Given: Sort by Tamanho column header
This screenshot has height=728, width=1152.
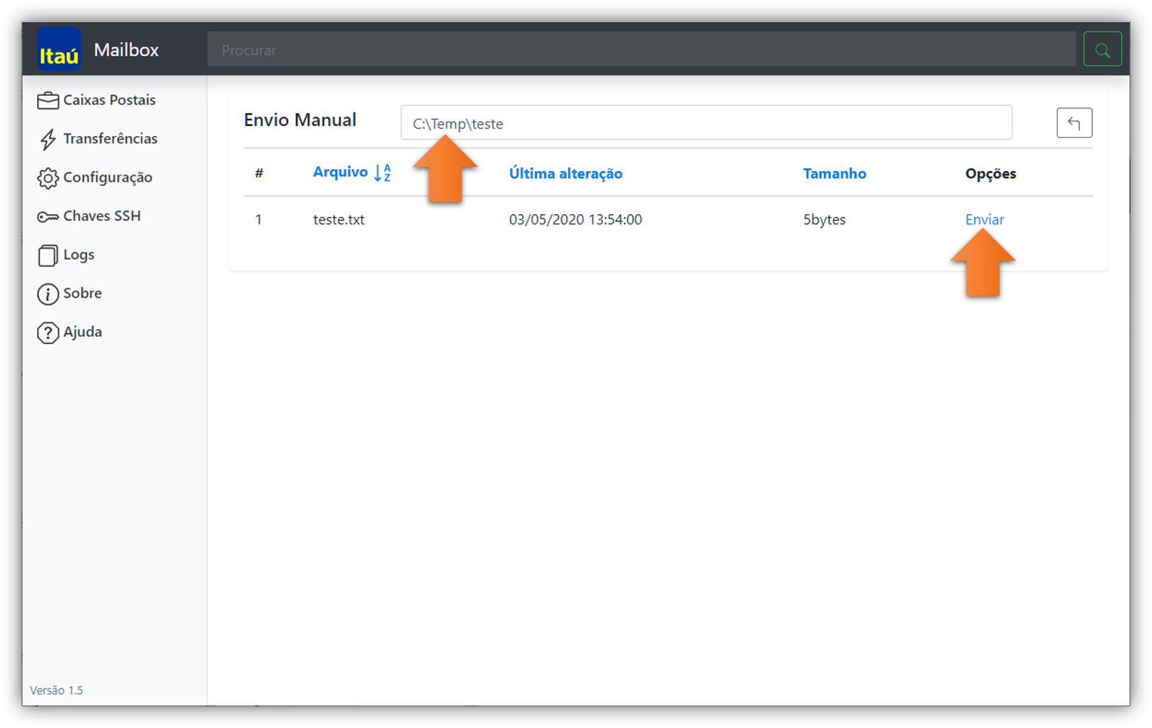Looking at the screenshot, I should click(x=835, y=174).
